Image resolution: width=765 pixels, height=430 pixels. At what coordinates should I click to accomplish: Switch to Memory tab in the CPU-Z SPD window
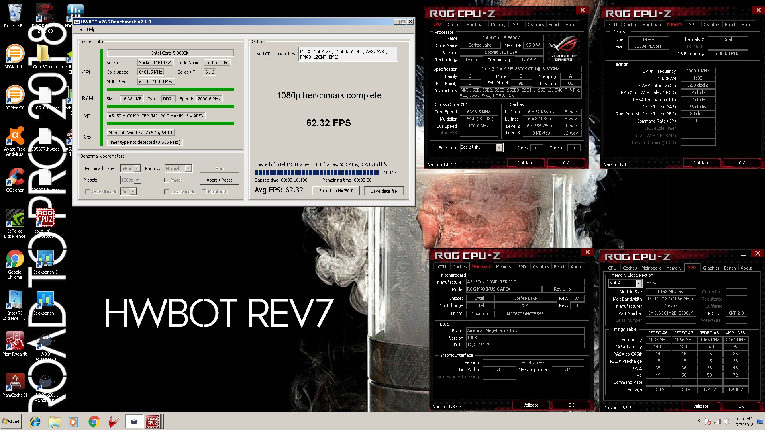tap(674, 268)
